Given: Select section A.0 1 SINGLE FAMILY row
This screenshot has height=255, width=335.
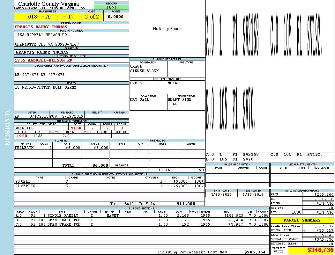Looking at the screenshot, I should tap(142, 215).
